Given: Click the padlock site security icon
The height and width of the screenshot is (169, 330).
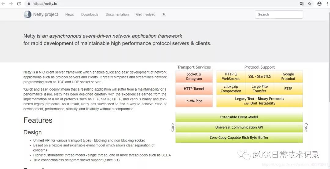Looking at the screenshot, I should [x=29, y=4].
